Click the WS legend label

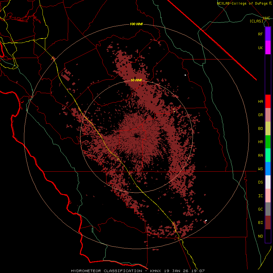(x=260, y=169)
